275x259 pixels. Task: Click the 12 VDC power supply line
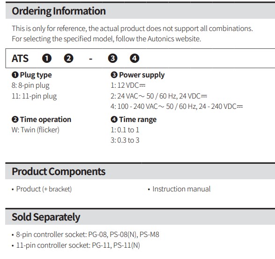click(128, 85)
